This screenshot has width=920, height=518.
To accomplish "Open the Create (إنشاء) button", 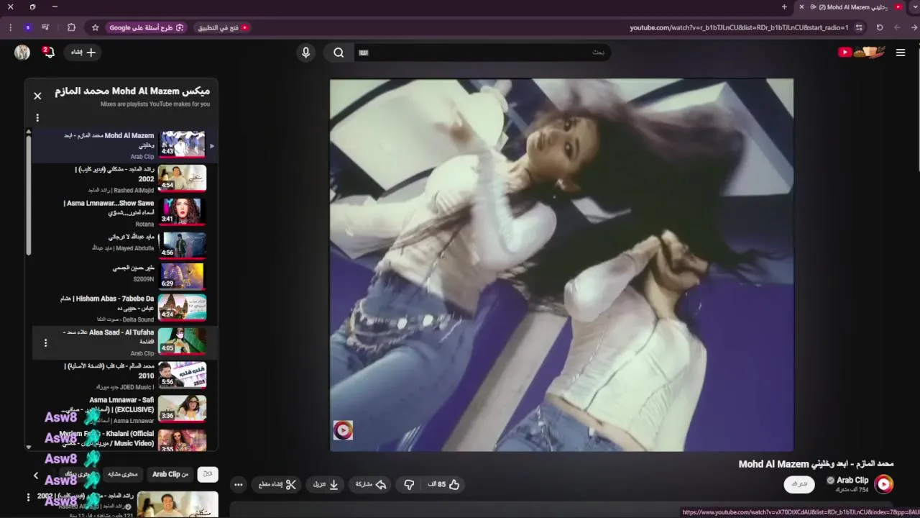I will [x=83, y=53].
